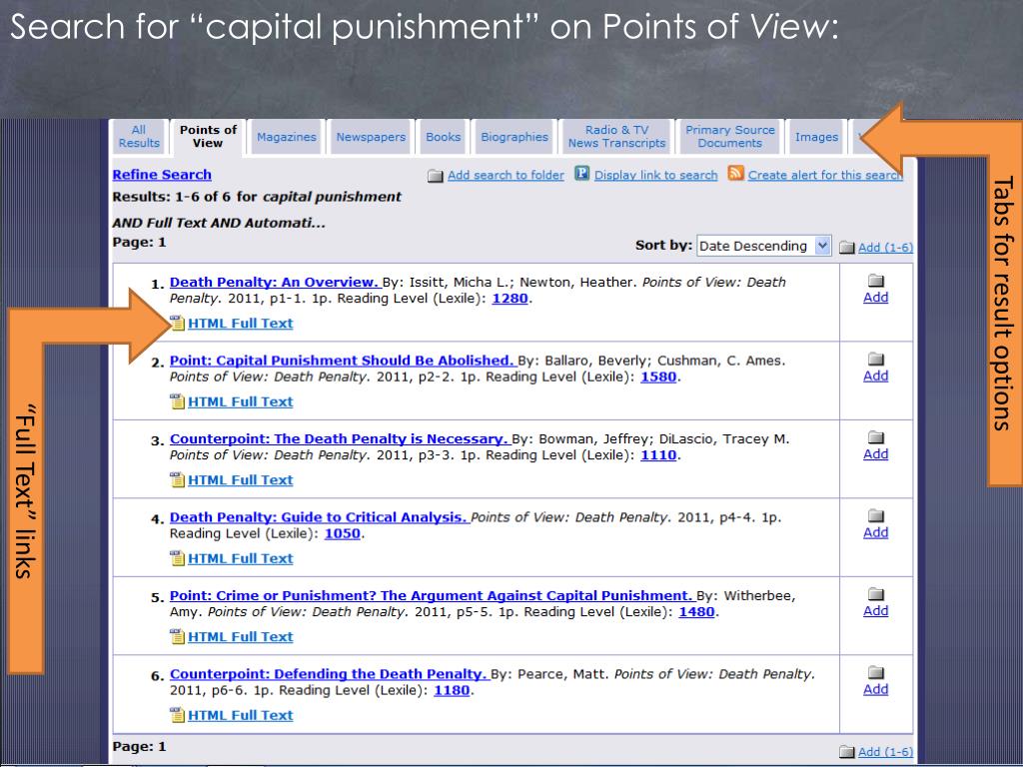This screenshot has height=767, width=1023.
Task: Open Counterpoint: The Death Penalty is Necessary
Action: click(340, 439)
